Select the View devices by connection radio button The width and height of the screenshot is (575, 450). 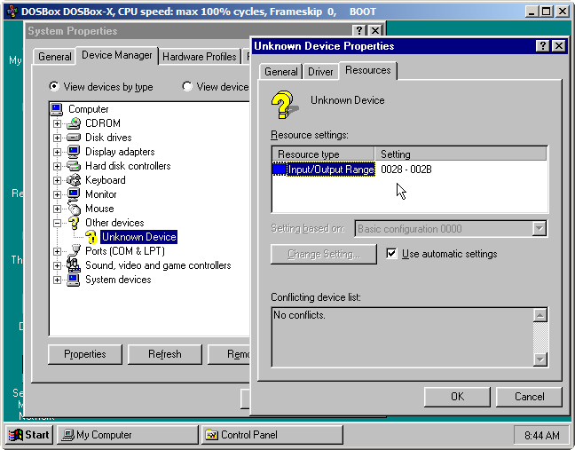point(187,87)
